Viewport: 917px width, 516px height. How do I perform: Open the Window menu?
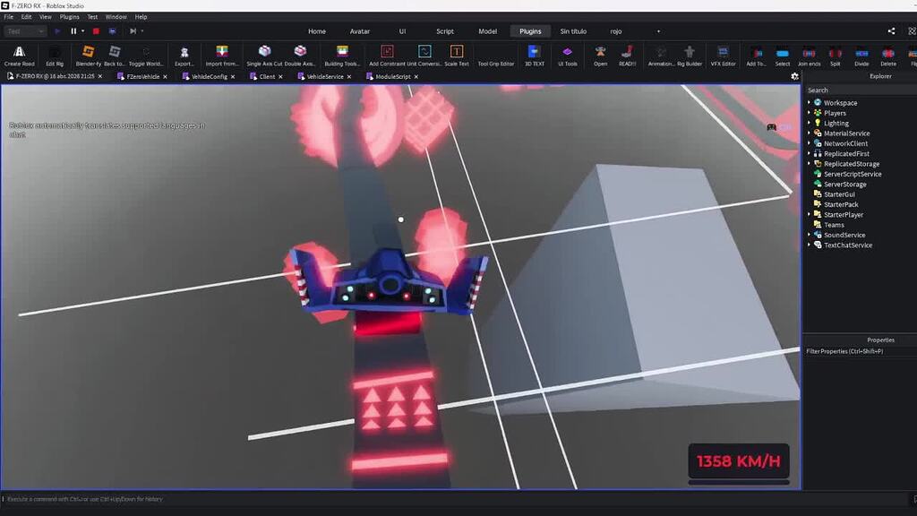tap(116, 17)
